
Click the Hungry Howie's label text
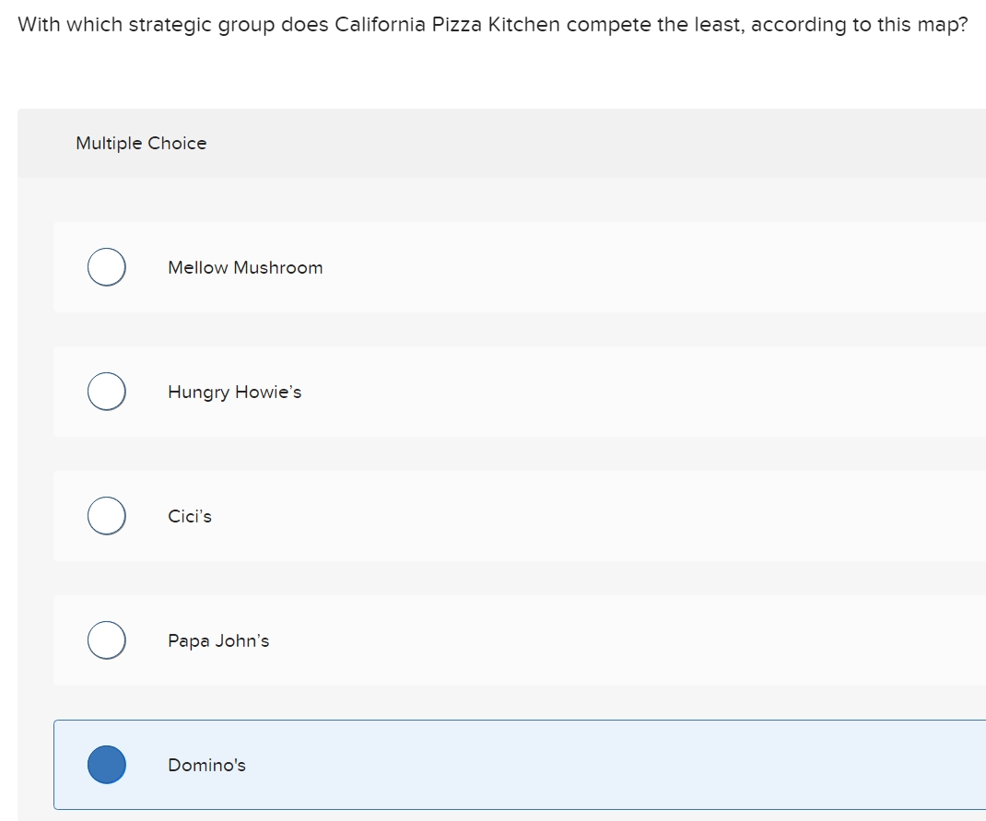click(234, 393)
